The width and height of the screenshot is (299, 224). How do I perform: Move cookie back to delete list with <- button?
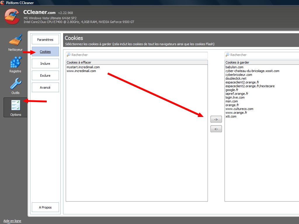click(x=216, y=129)
